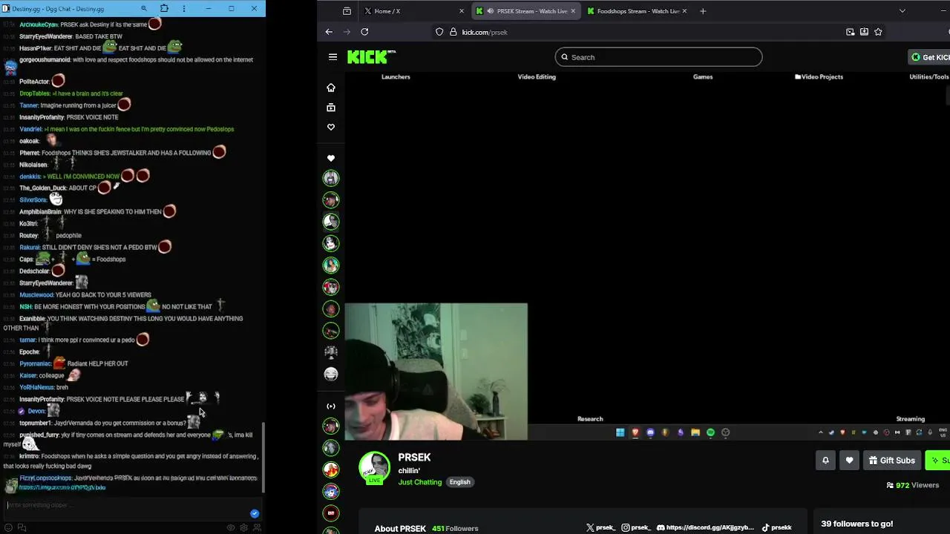Bookmark this page with the star
This screenshot has height=534, width=950.
878,32
